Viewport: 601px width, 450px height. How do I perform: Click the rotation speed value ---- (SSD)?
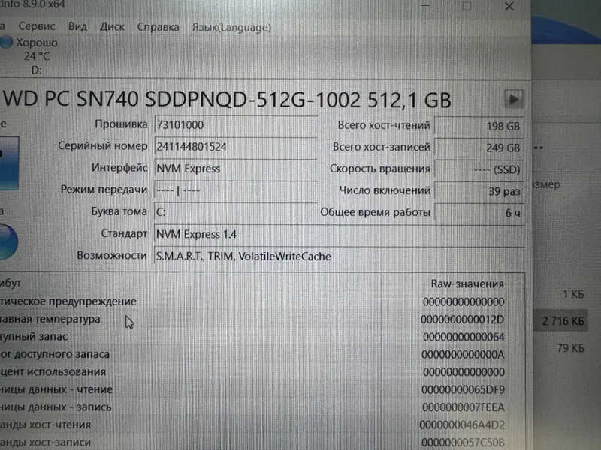[479, 169]
